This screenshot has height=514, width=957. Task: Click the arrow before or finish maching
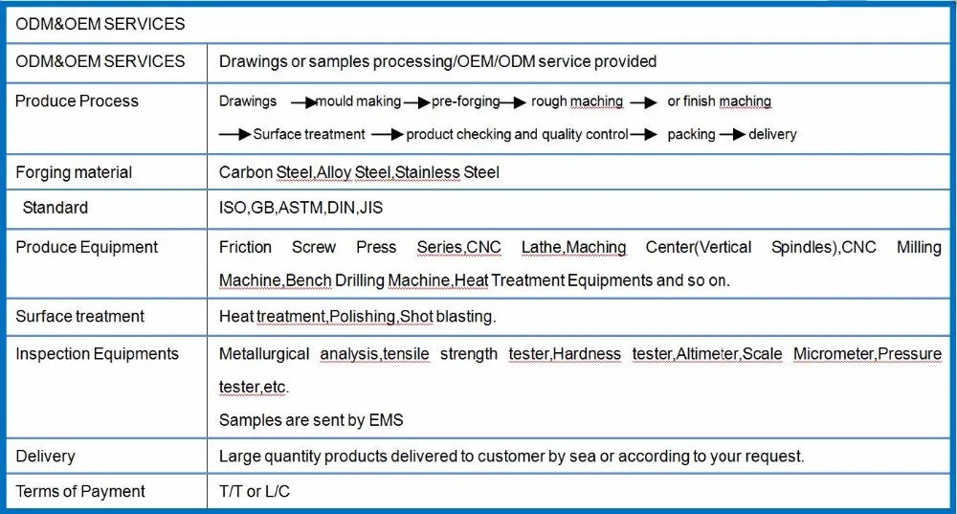643,103
